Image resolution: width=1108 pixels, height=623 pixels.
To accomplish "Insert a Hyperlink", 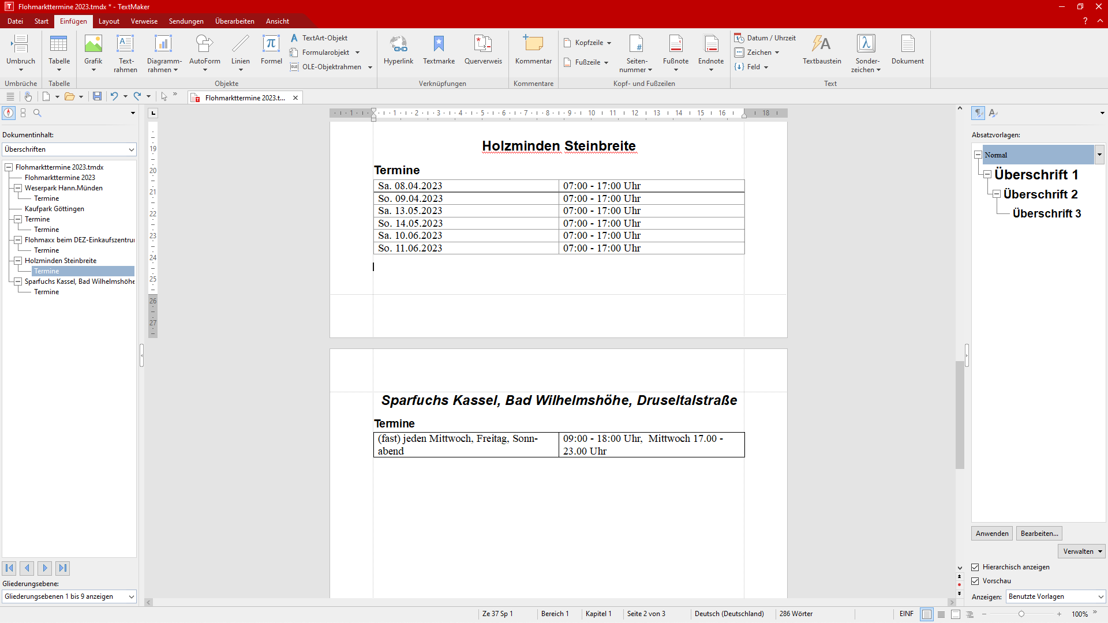I will pos(398,50).
